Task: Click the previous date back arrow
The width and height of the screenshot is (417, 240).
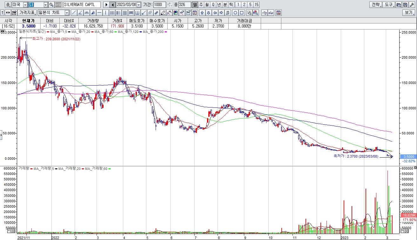Action: click(x=112, y=5)
